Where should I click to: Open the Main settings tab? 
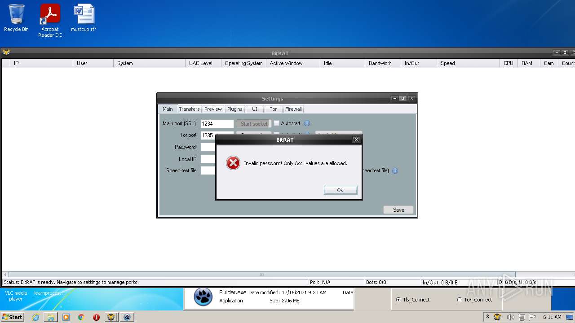click(168, 109)
